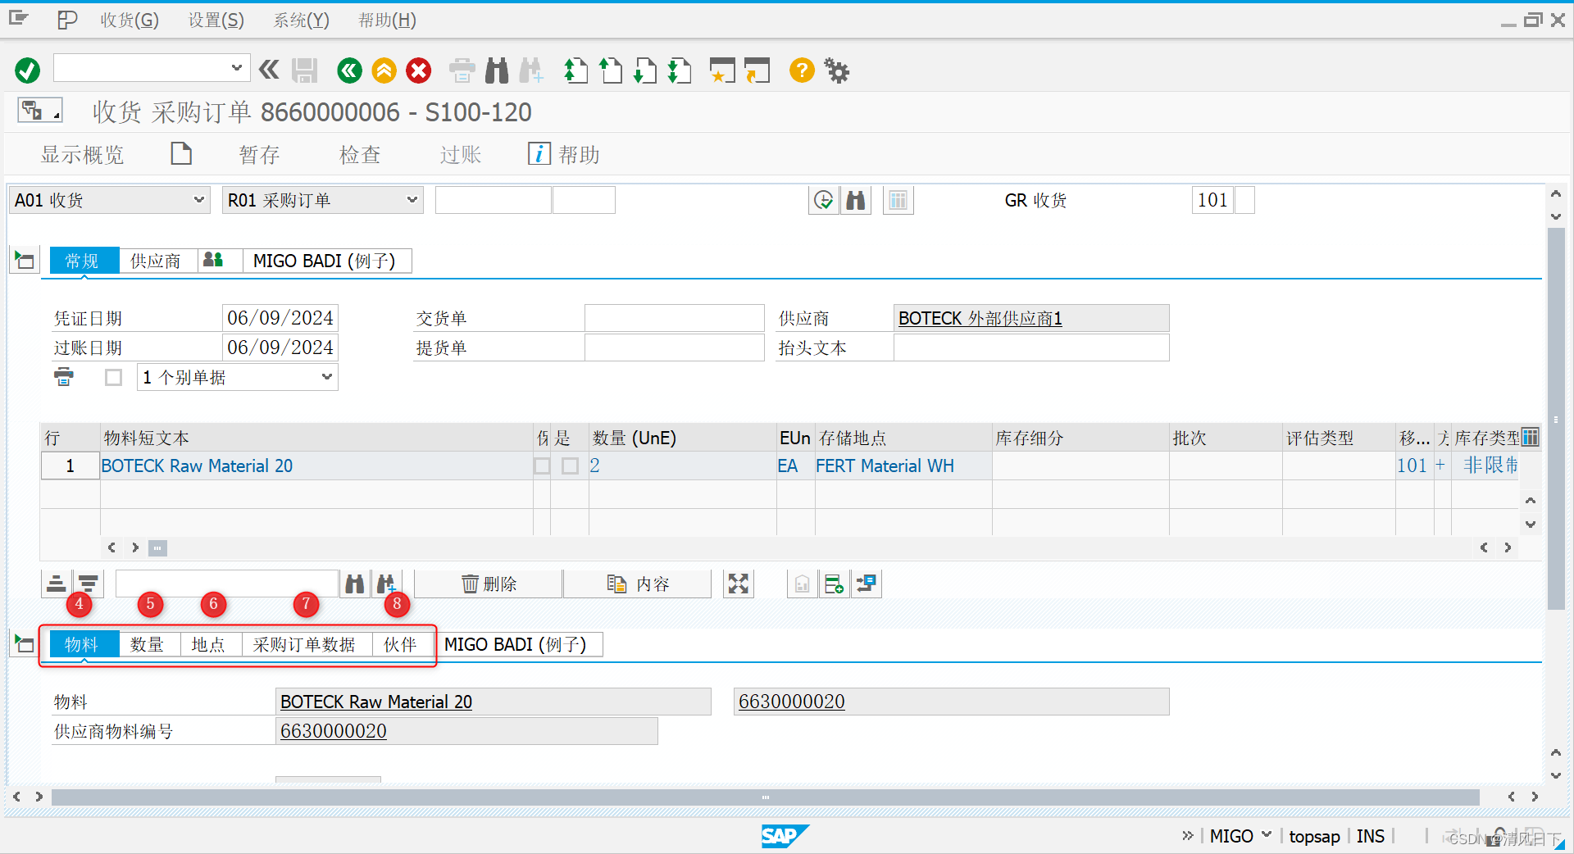This screenshot has height=854, width=1574.
Task: Click the clock Execute icon beside the document field
Action: tap(823, 200)
